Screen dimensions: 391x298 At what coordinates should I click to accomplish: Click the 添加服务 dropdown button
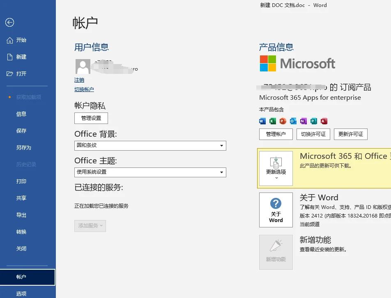tap(90, 226)
